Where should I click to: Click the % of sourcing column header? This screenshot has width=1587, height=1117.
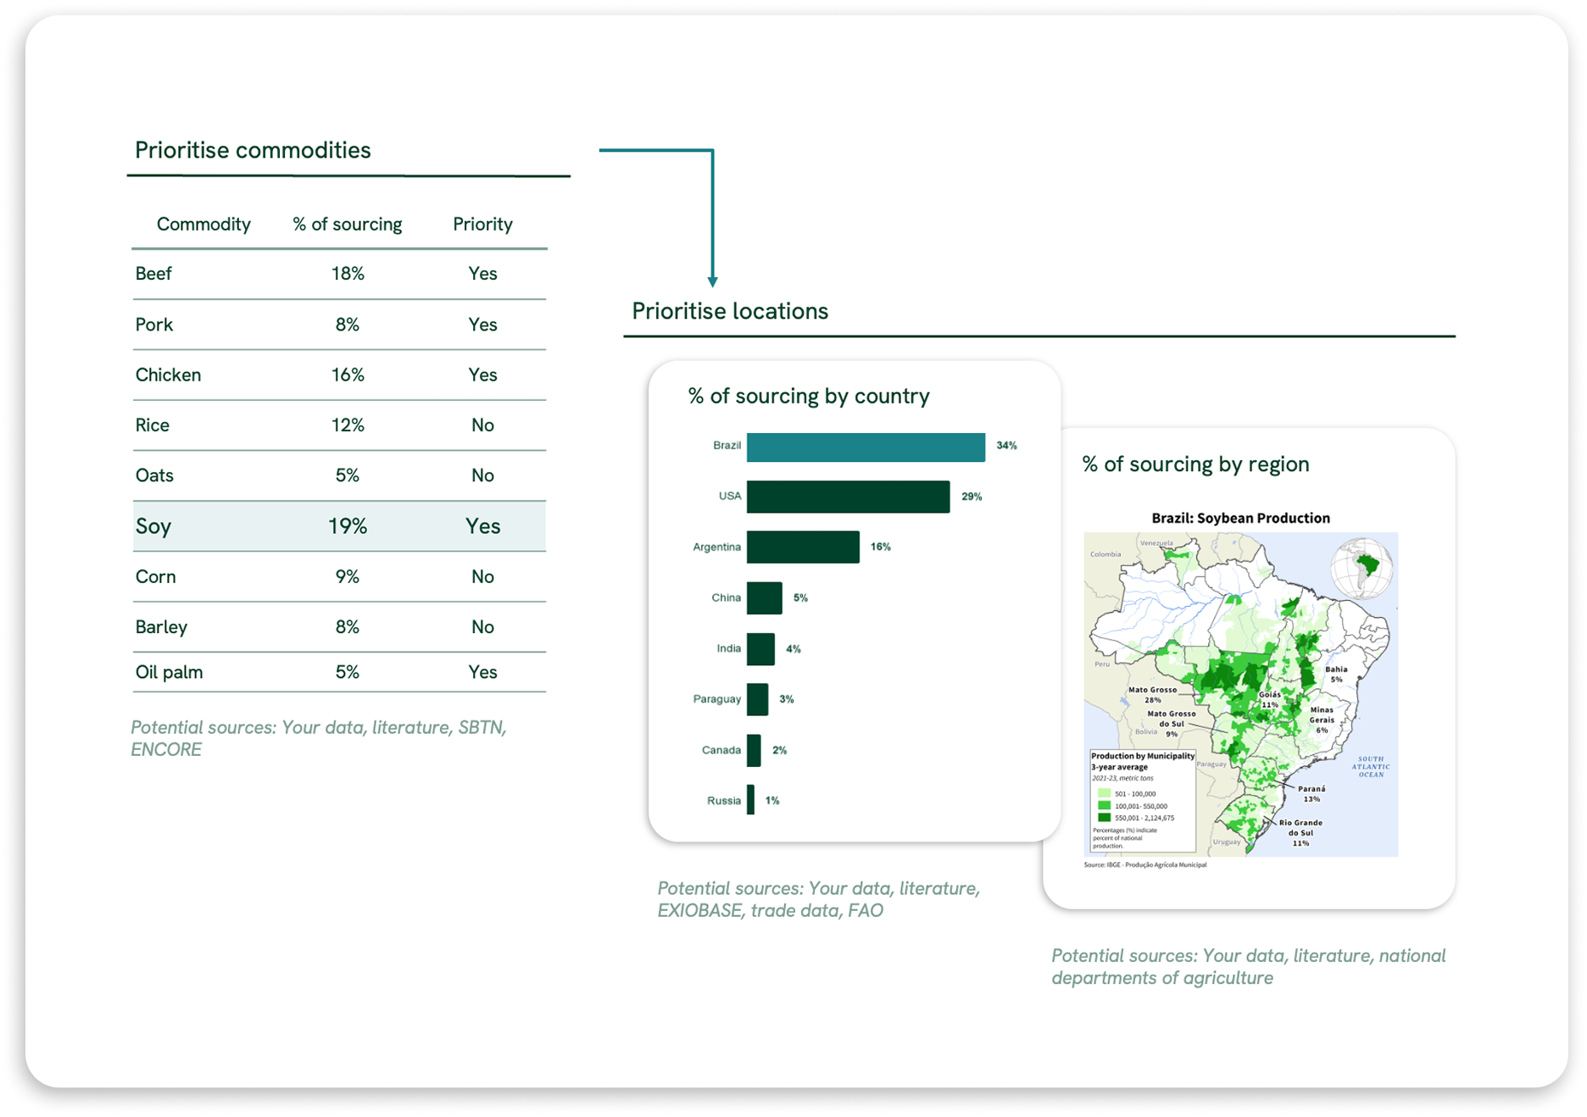coord(348,225)
